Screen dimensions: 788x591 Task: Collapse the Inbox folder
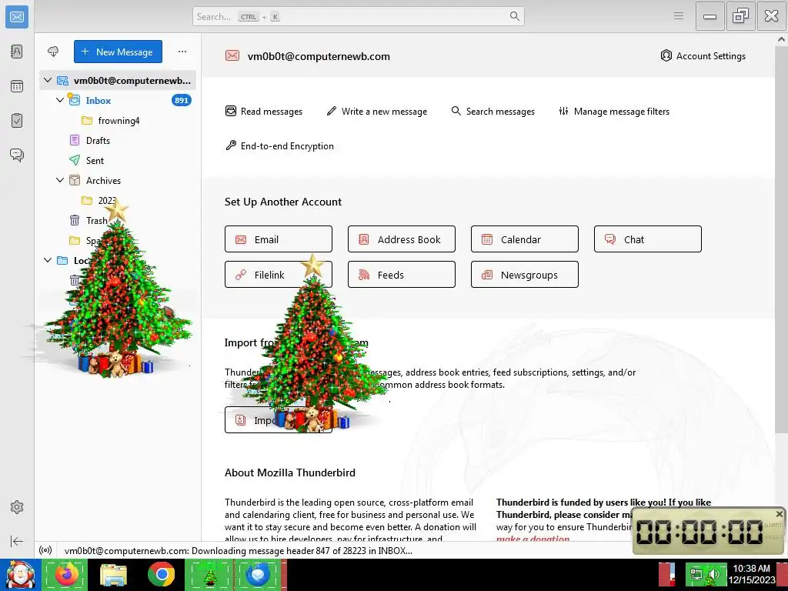[60, 100]
